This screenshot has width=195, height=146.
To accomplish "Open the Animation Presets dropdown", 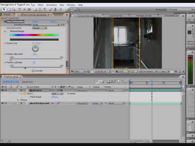I will click(46, 25).
